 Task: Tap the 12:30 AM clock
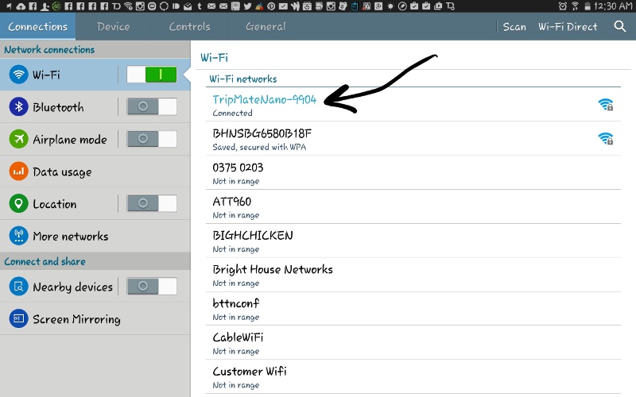coord(614,6)
